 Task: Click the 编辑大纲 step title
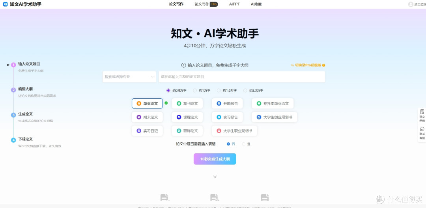point(26,89)
